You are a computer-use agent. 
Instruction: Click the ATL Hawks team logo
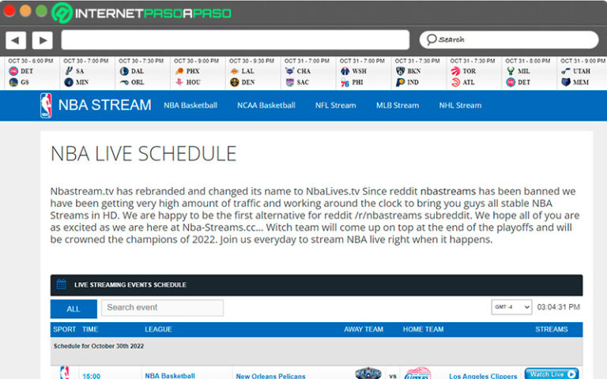[455, 82]
